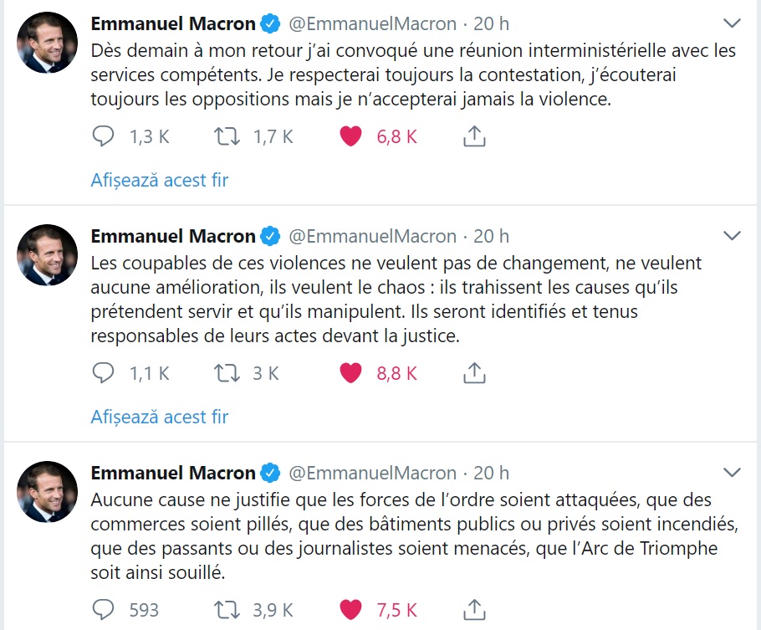761x630 pixels.
Task: Like the tweet with 8,8 K likes
Action: [350, 373]
